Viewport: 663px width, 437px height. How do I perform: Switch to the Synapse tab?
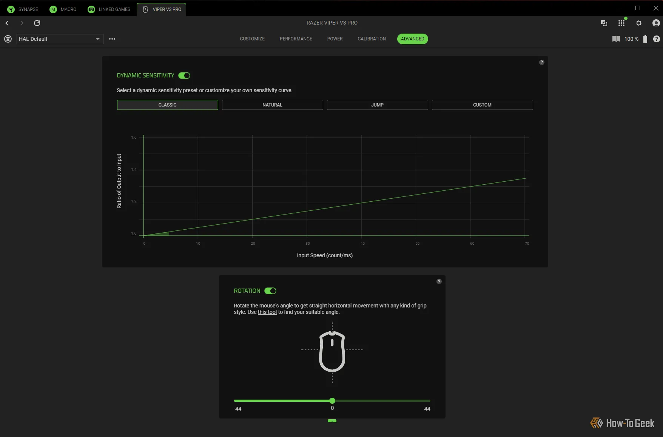point(23,9)
